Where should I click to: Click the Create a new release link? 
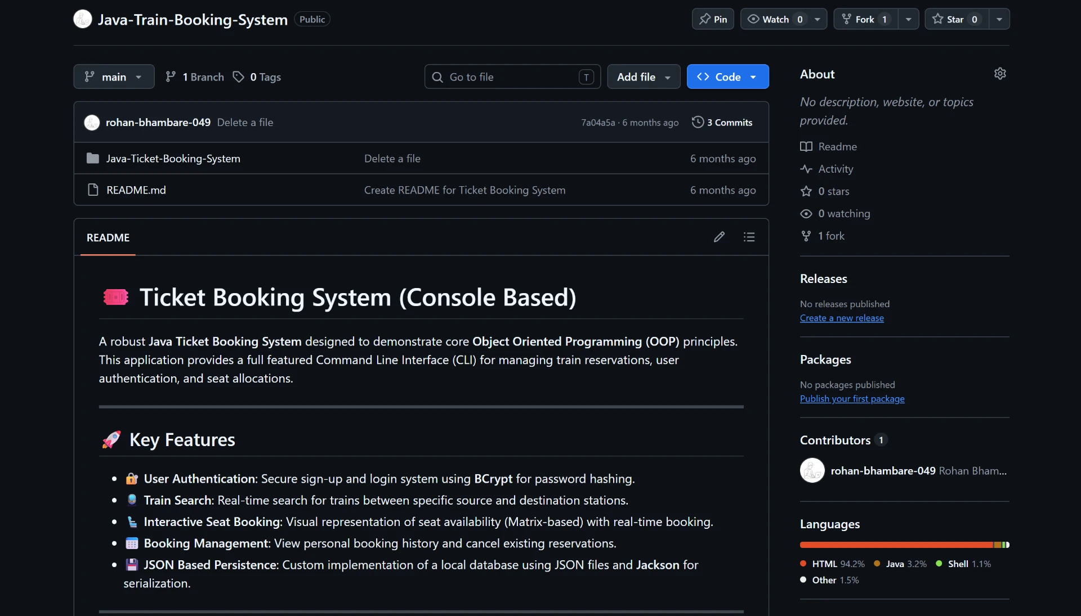pos(842,318)
